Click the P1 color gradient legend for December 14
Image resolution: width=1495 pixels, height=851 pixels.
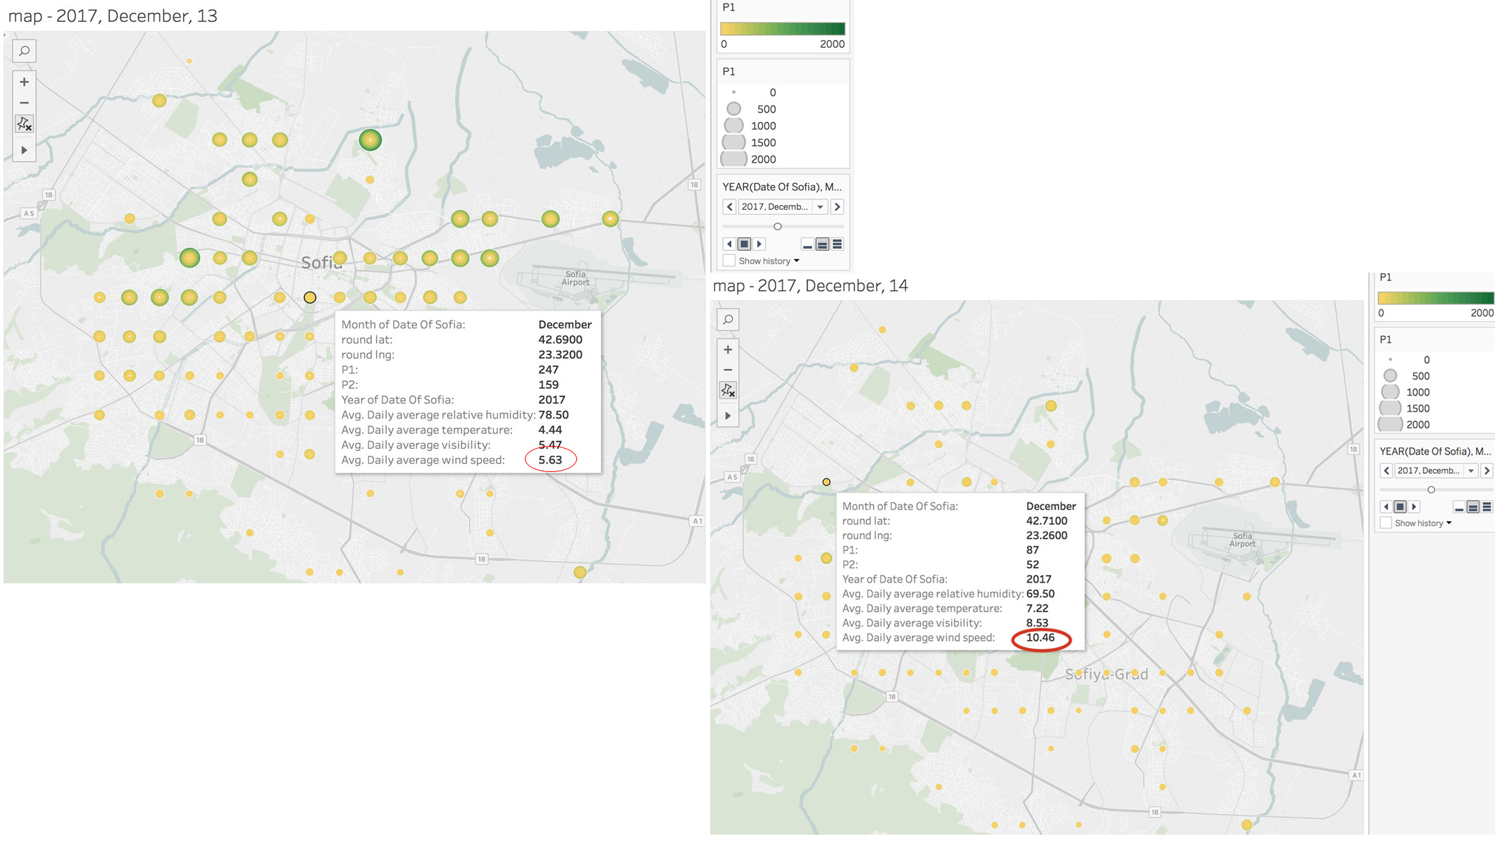point(1436,298)
